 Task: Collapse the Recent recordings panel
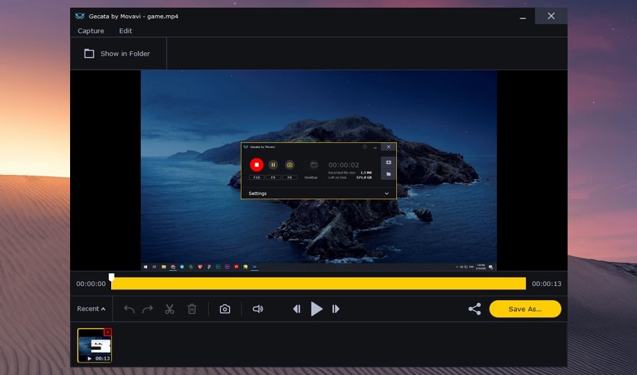91,309
